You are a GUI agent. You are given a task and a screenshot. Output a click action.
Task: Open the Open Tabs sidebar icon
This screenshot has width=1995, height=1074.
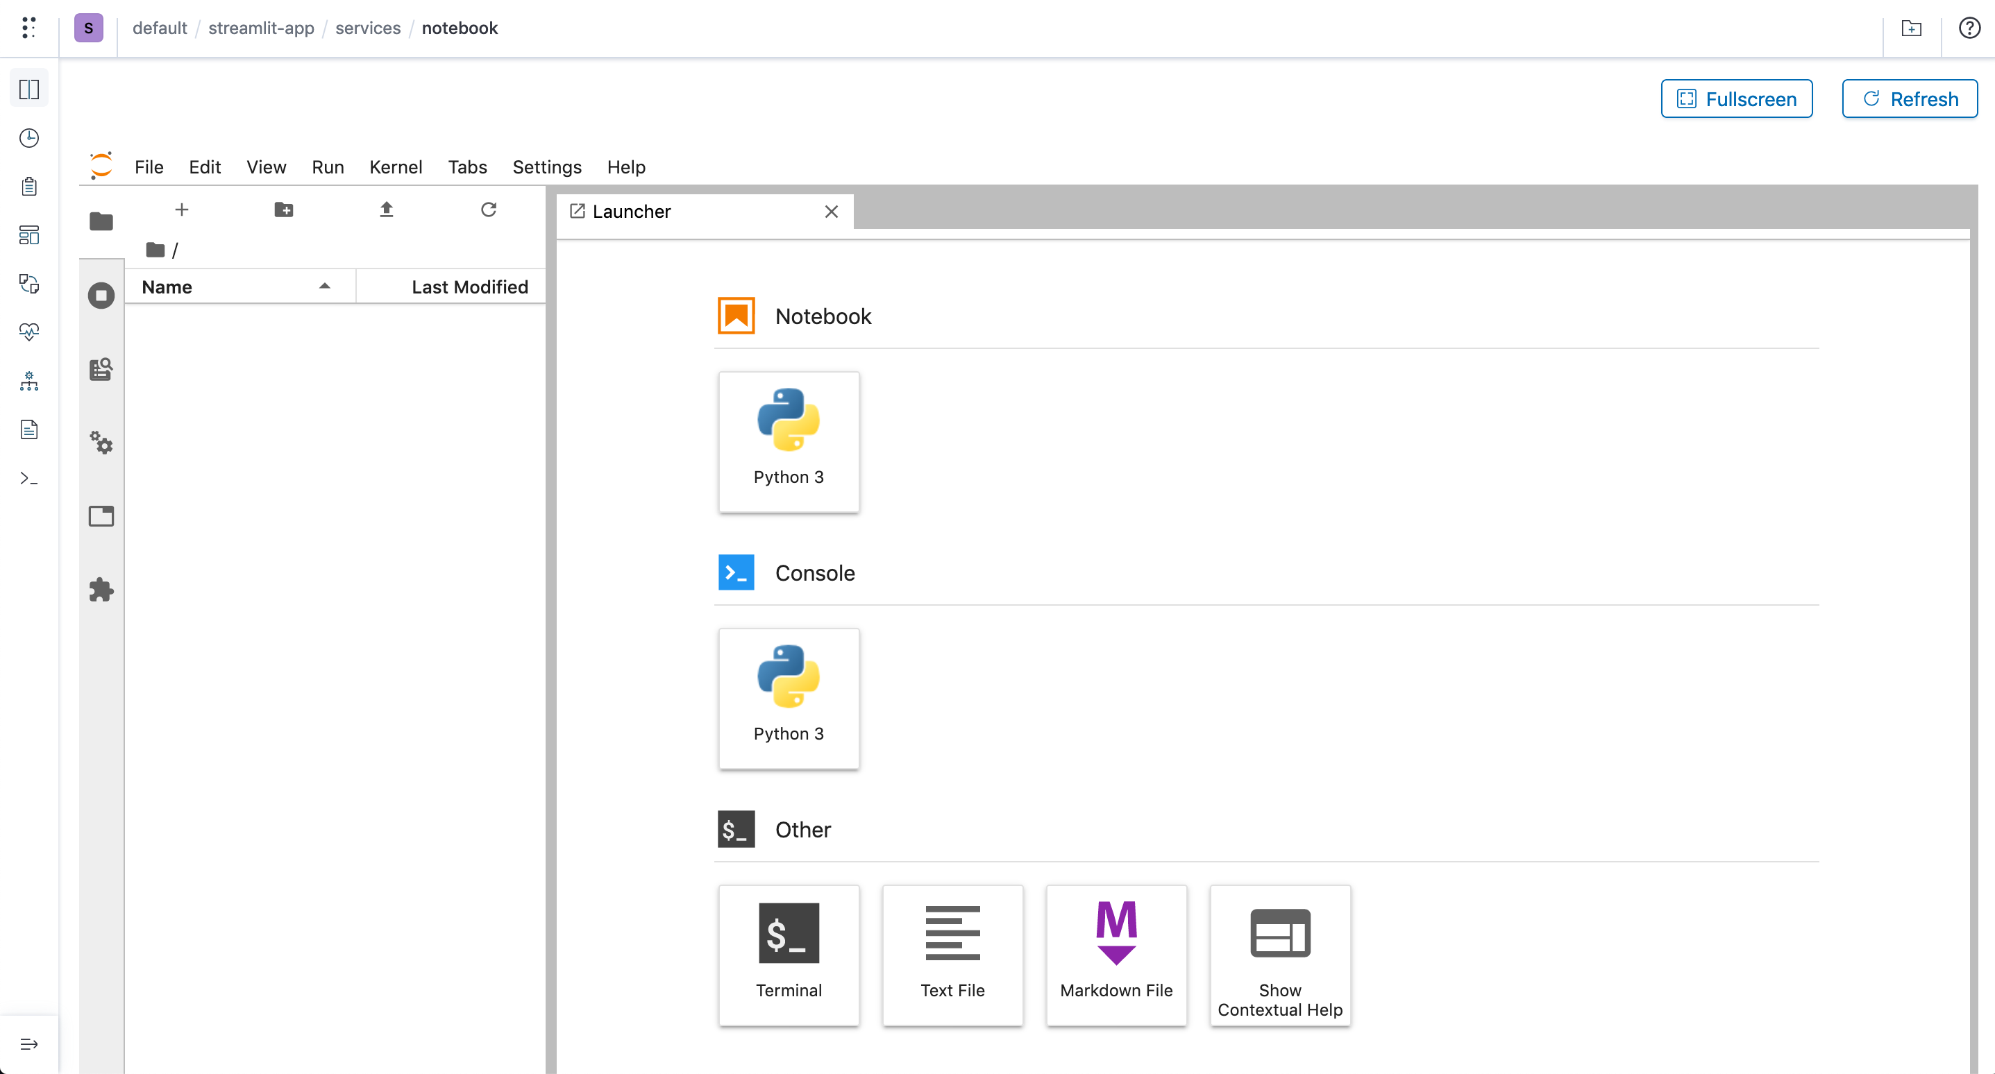coord(101,516)
